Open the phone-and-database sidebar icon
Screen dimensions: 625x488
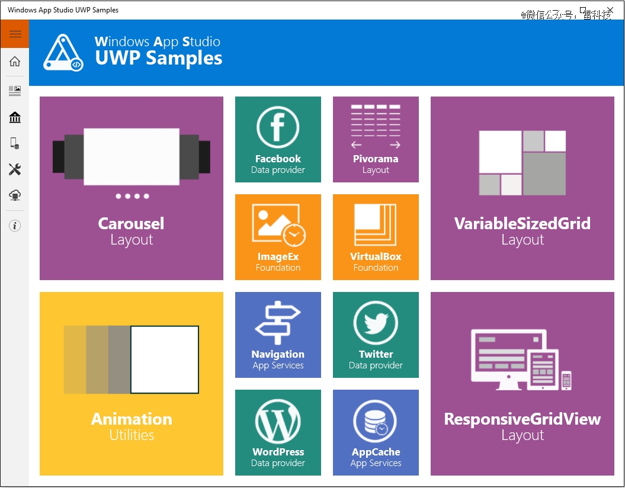coord(15,143)
